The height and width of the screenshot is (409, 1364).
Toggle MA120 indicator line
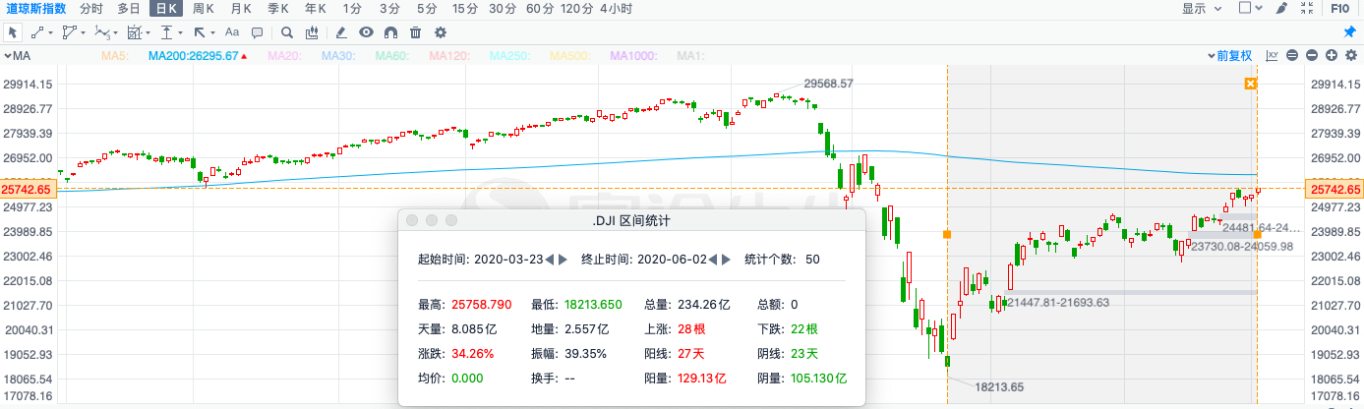pyautogui.click(x=450, y=56)
